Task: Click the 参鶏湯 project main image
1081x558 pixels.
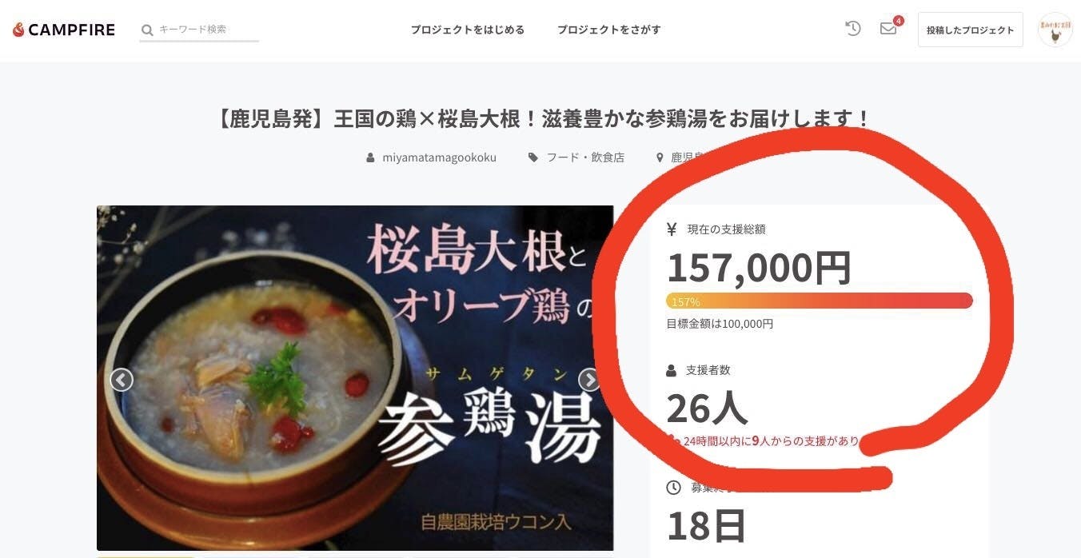Action: coord(355,378)
